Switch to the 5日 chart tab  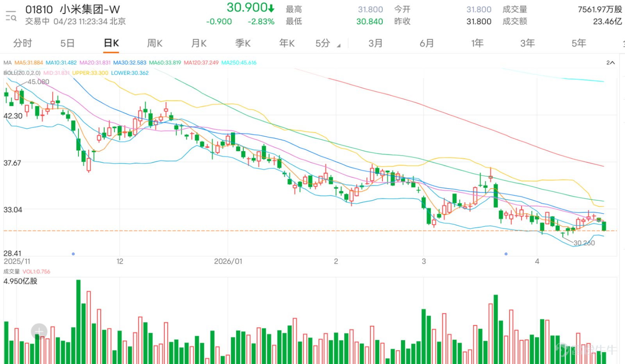point(67,43)
